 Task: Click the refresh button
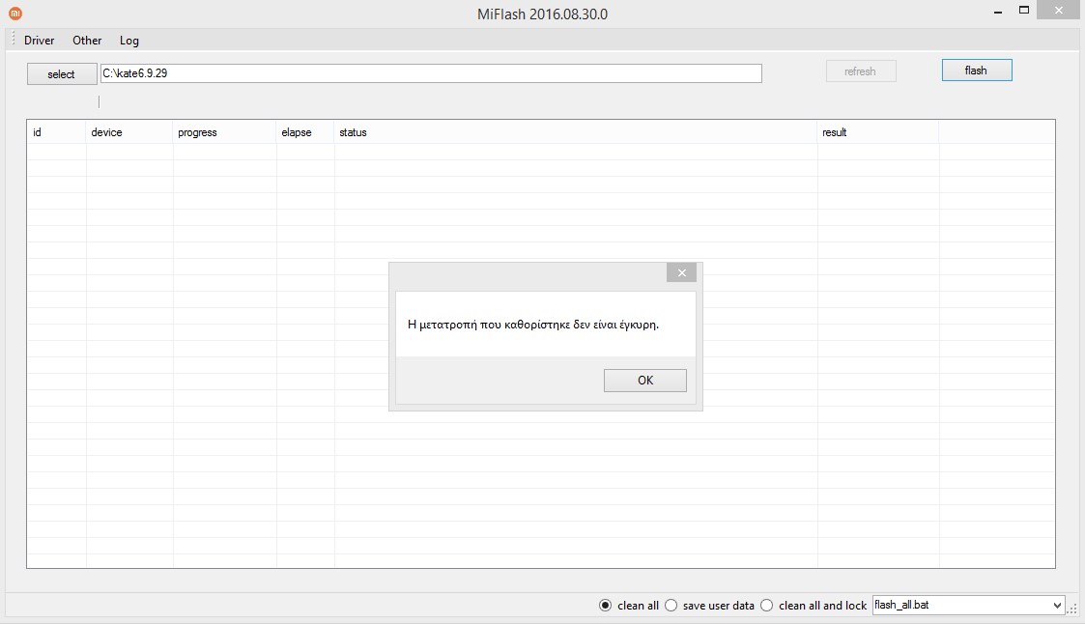[x=860, y=71]
